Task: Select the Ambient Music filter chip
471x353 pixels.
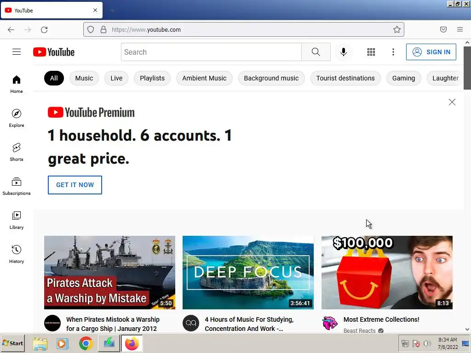Action: tap(204, 78)
